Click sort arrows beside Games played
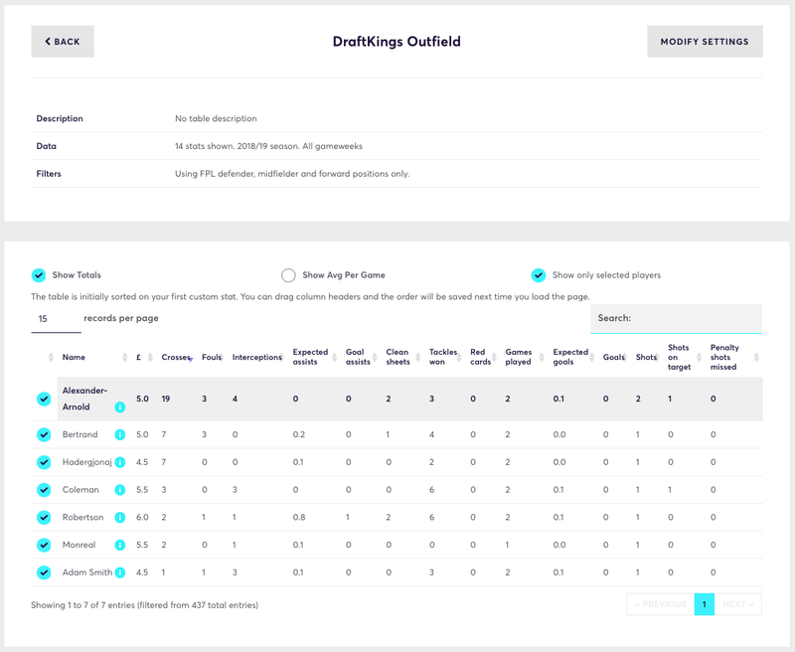This screenshot has width=795, height=652. 542,358
